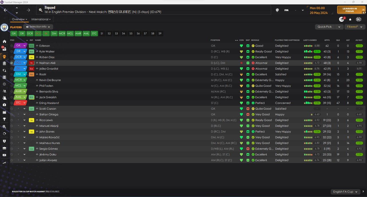The image size is (367, 197).
Task: Click the Loa badge beside Sergio Gómez
Action: coord(32,149)
